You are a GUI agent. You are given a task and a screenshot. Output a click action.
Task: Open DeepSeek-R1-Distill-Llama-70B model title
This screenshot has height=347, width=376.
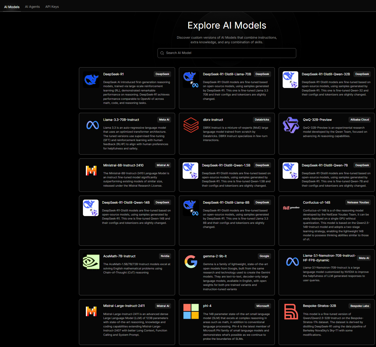pyautogui.click(x=227, y=74)
